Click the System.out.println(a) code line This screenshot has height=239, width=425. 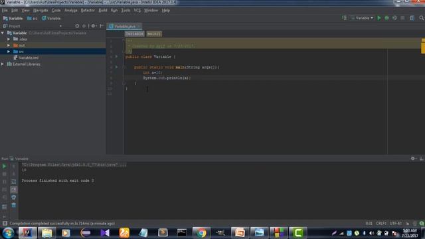(167, 78)
